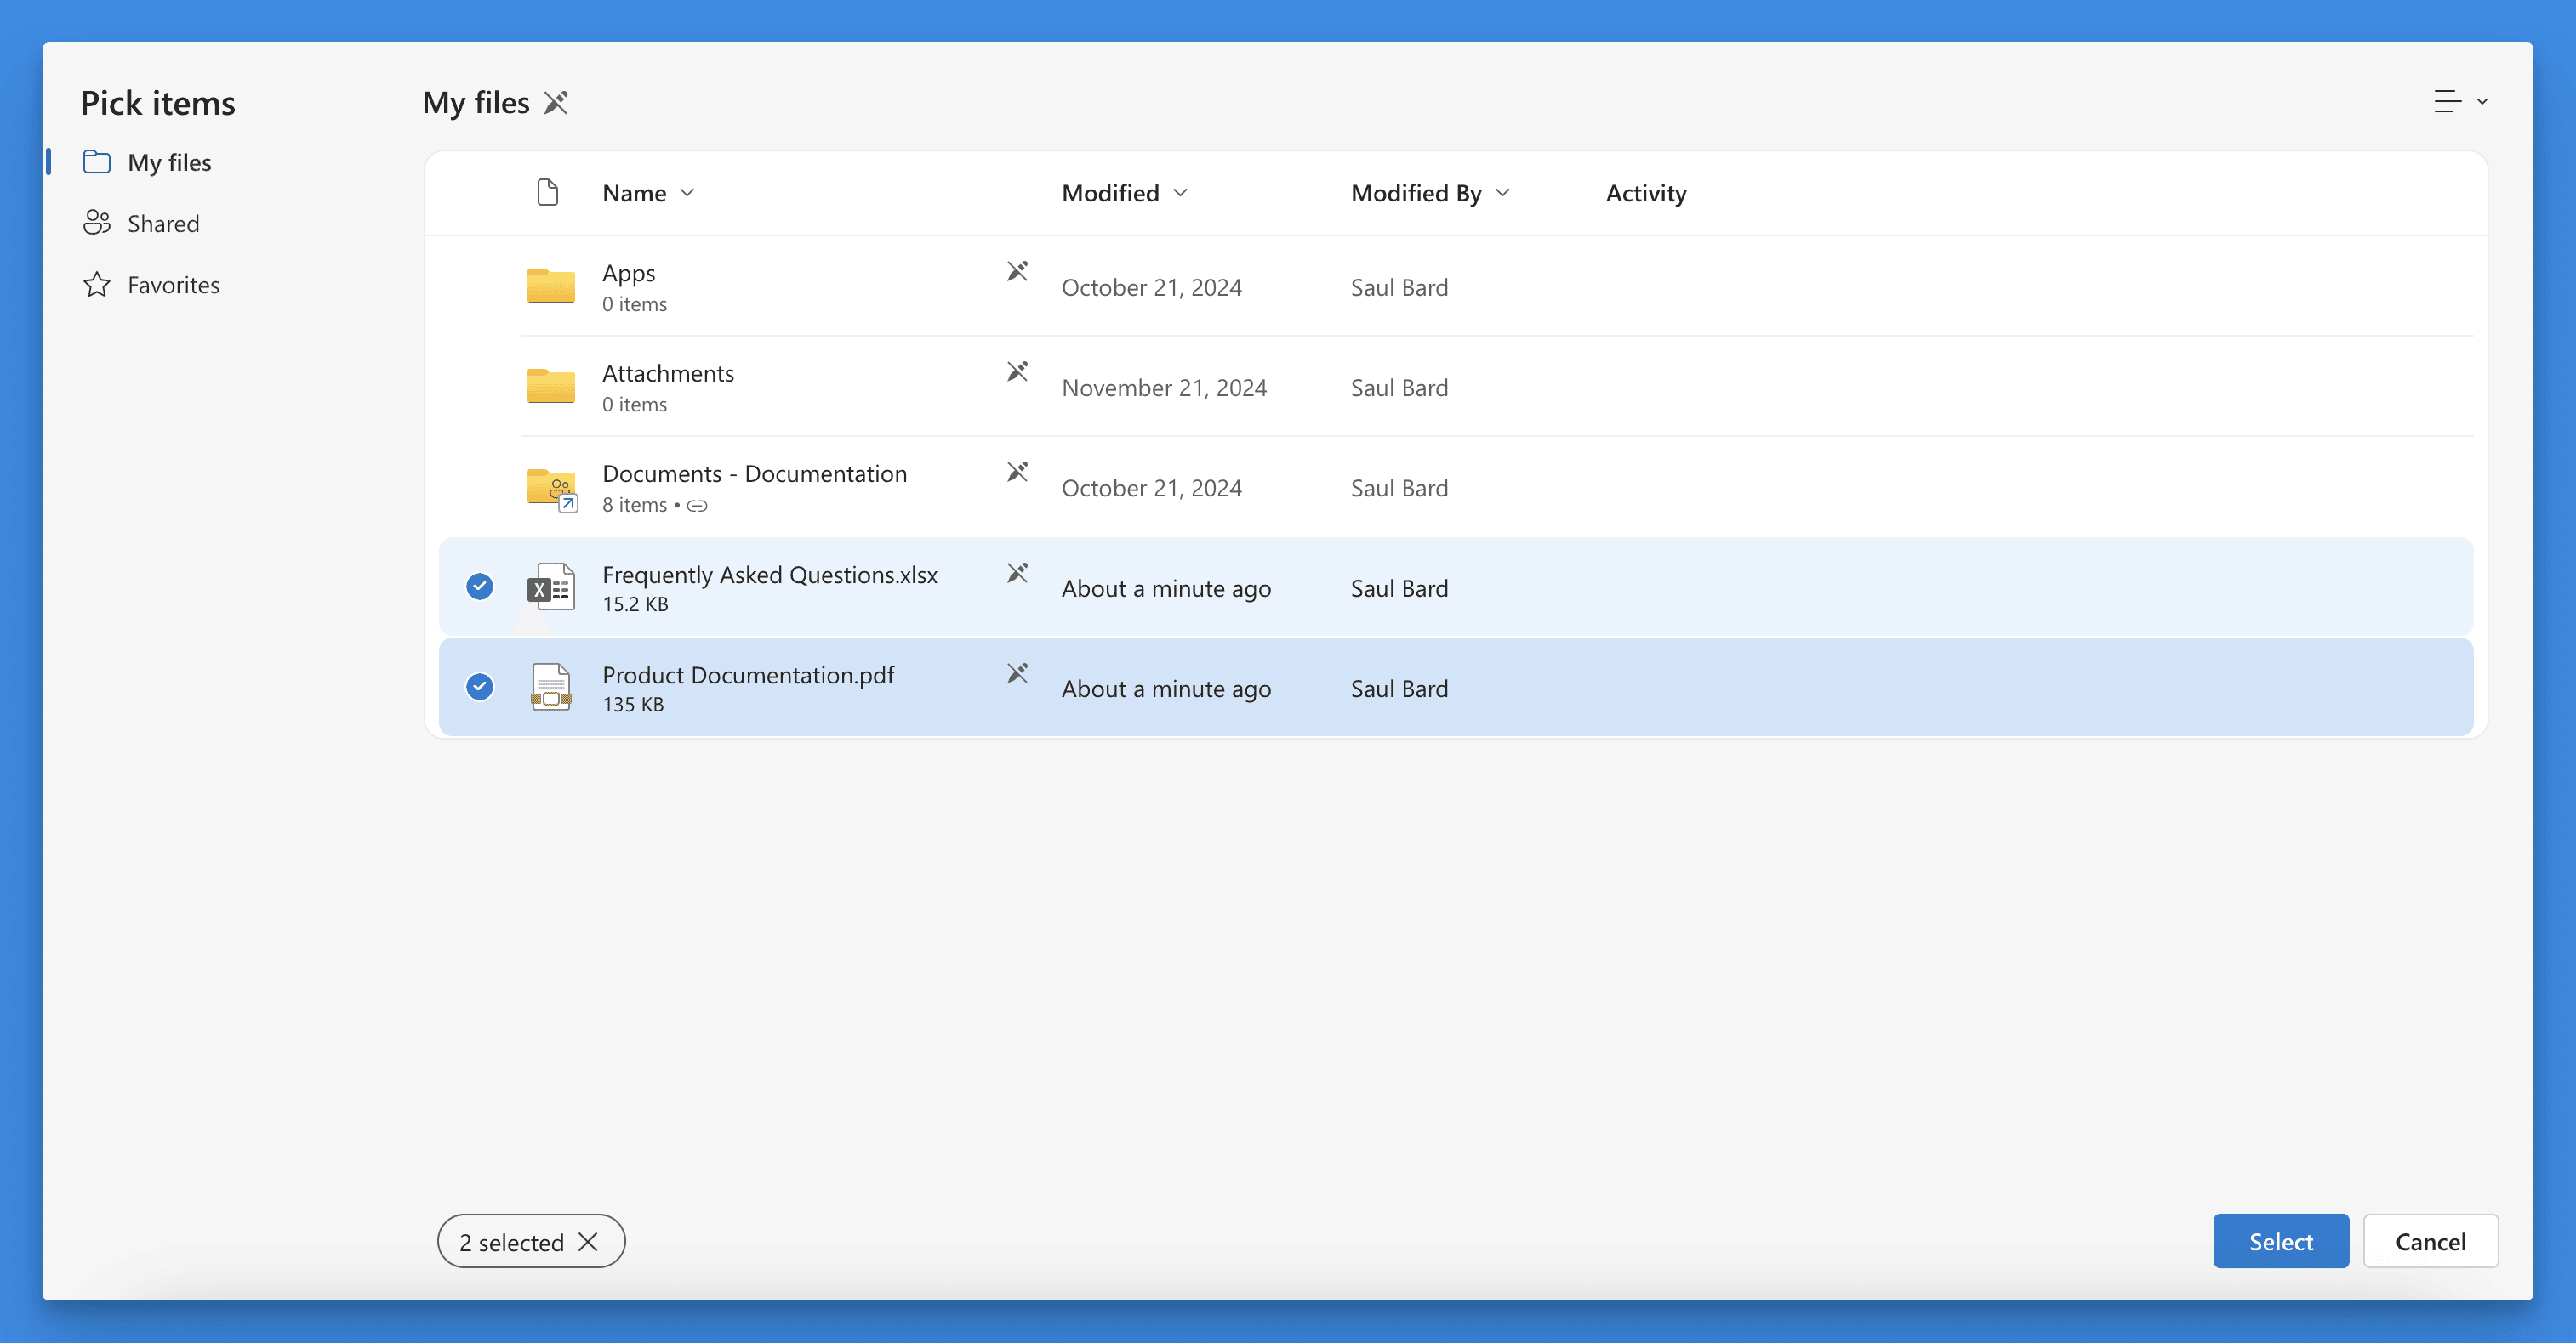Viewport: 2576px width, 1343px height.
Task: Go to Shared in the sidebar
Action: pos(163,224)
